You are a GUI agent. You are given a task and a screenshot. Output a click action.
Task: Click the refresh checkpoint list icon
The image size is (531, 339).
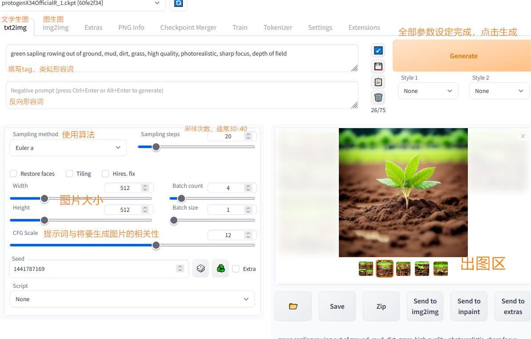[178, 4]
